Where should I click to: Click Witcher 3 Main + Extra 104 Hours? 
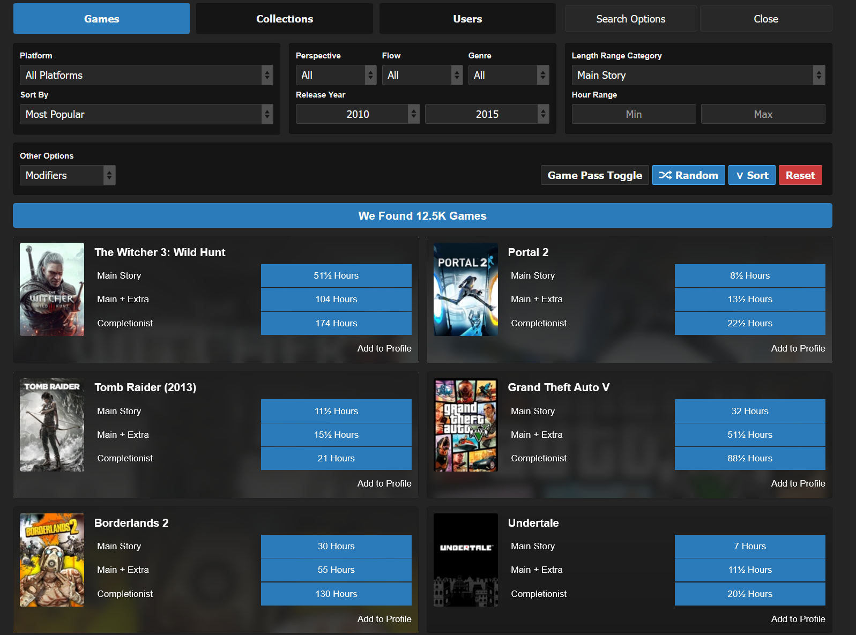(336, 299)
